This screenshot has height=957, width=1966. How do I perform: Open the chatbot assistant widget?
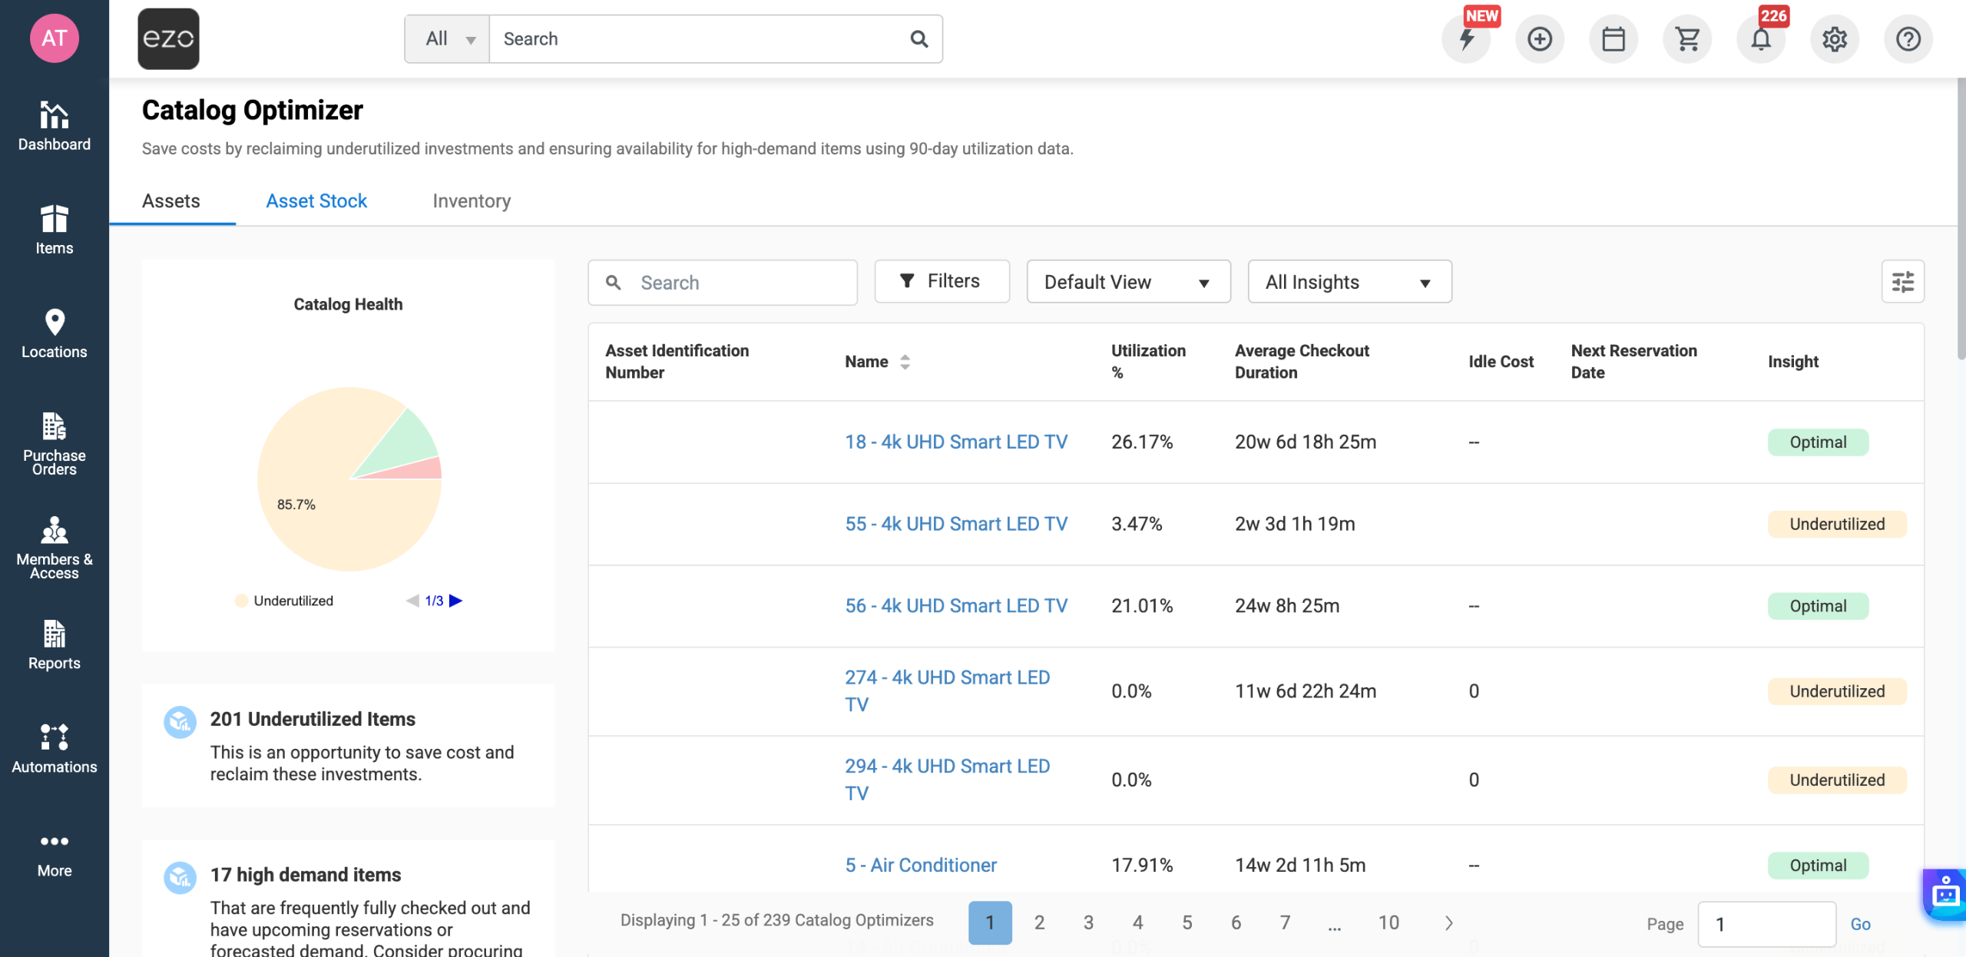point(1945,895)
